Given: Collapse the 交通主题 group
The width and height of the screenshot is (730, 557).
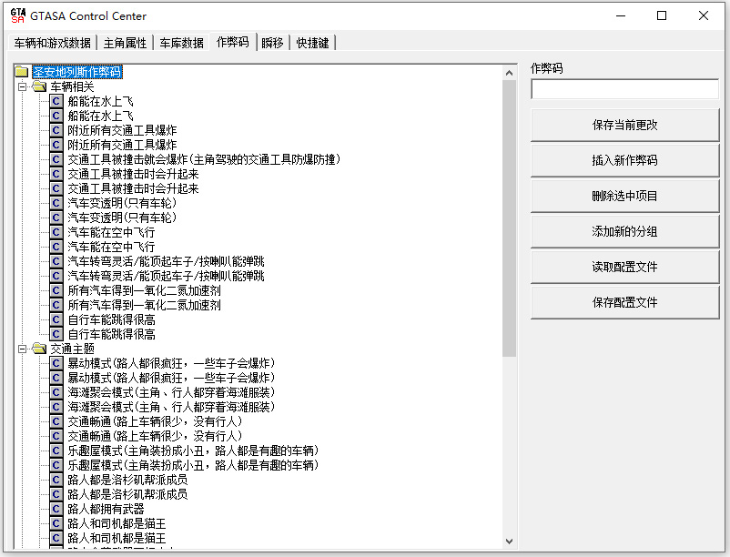Looking at the screenshot, I should click(x=22, y=349).
